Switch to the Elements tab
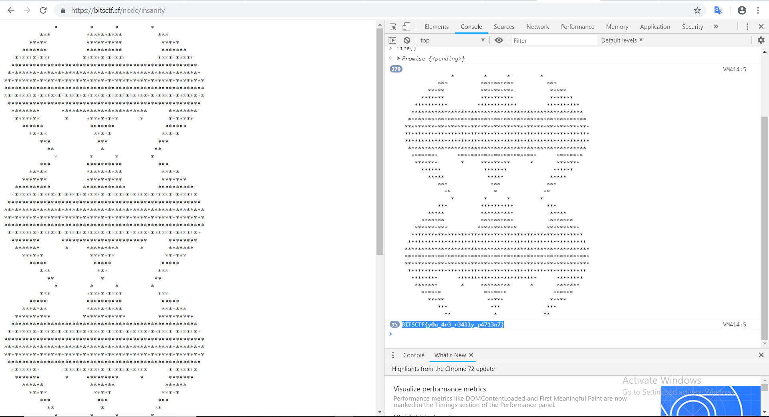Screen dimensions: 769x417 (x=437, y=26)
